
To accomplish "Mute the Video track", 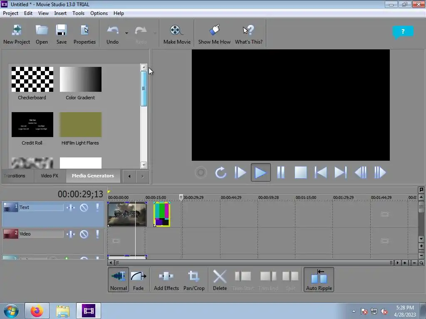I will coord(84,234).
